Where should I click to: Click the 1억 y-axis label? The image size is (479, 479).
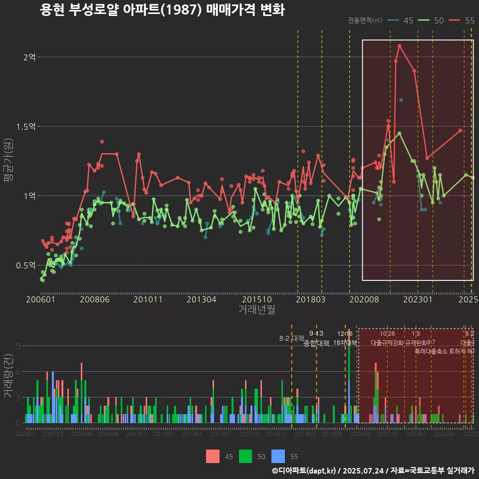[x=29, y=196]
